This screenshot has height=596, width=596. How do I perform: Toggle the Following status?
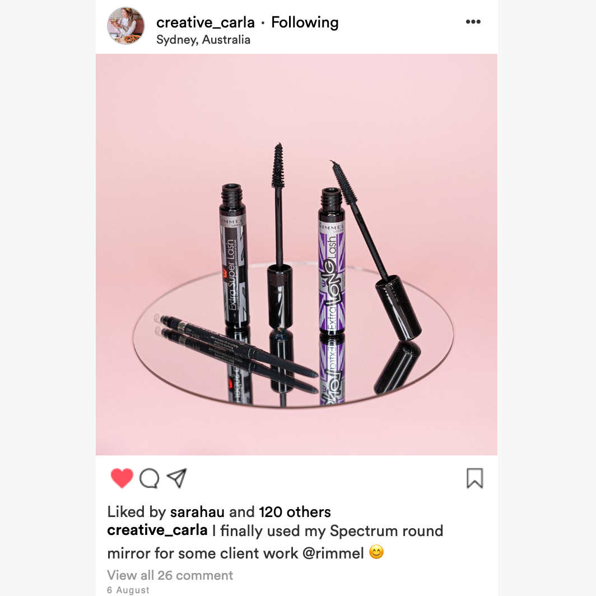(x=305, y=23)
